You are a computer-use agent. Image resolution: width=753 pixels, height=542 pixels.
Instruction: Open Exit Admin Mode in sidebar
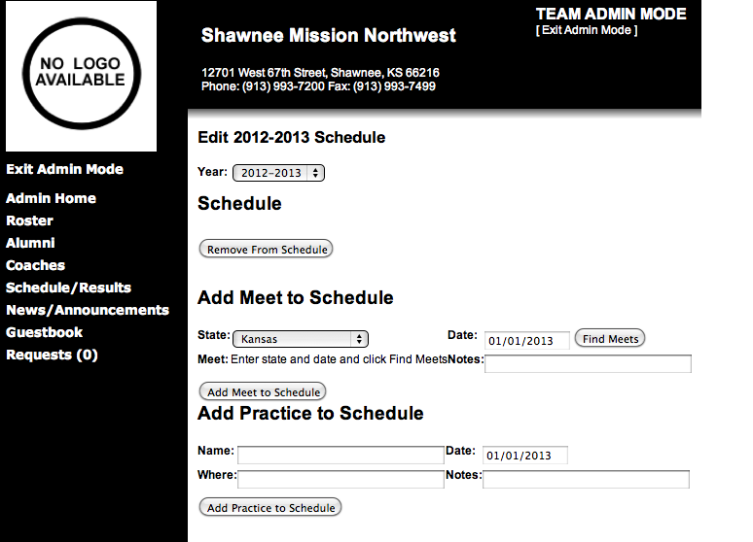(65, 169)
